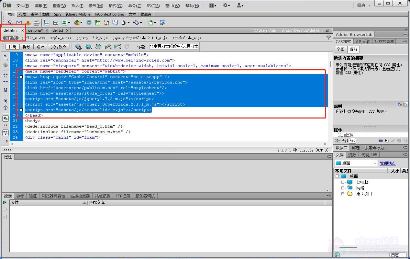Click the 设计 design view button
The height and width of the screenshot is (259, 410).
click(40, 47)
